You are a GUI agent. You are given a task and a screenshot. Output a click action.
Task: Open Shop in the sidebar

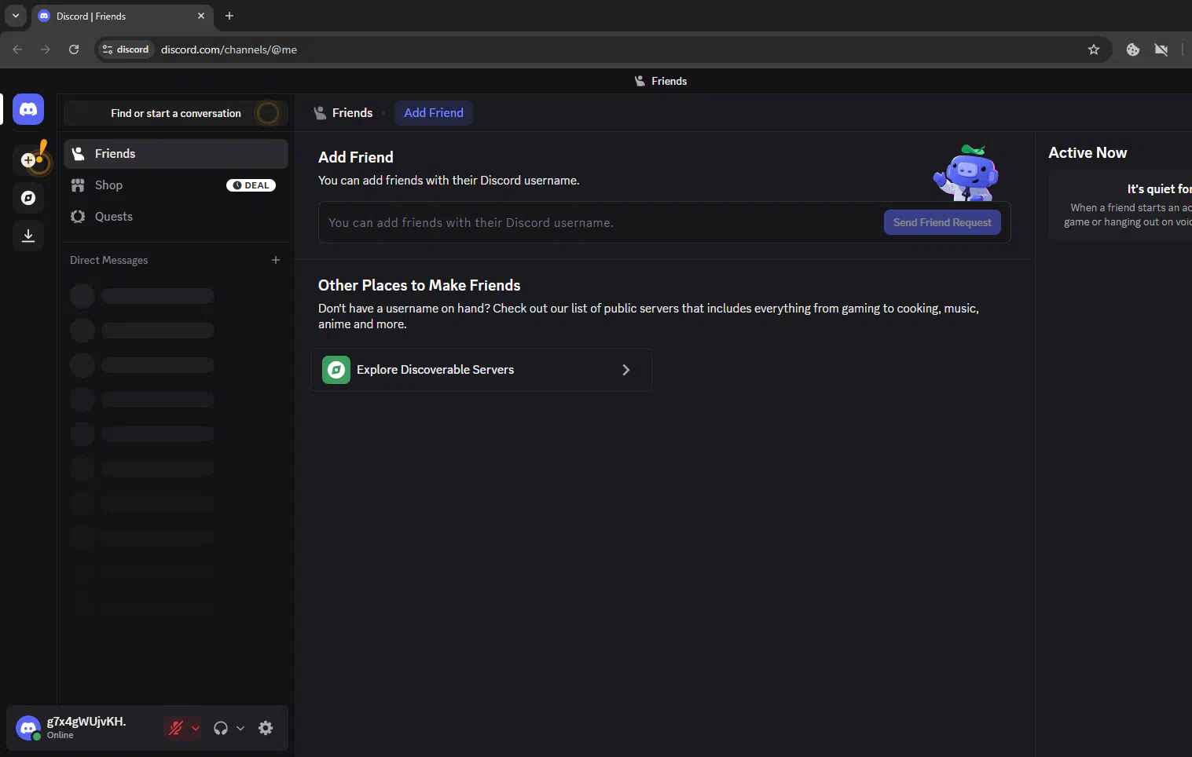[x=108, y=185]
